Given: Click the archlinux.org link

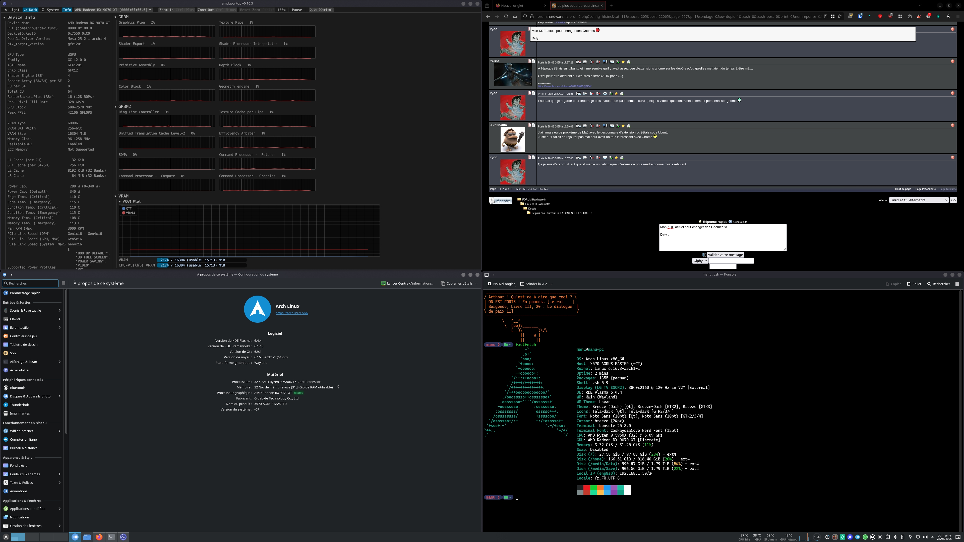Looking at the screenshot, I should (291, 313).
